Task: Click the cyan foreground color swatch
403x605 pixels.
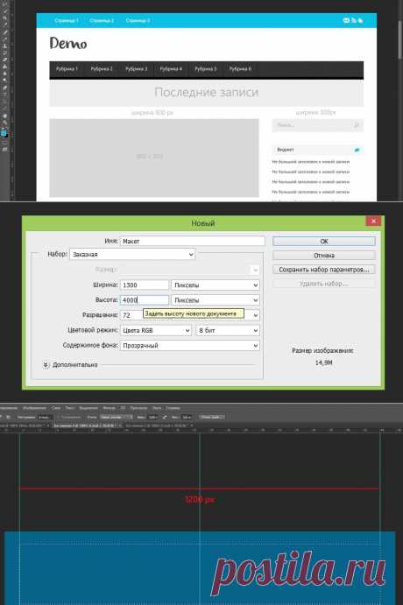Action: click(x=4, y=133)
